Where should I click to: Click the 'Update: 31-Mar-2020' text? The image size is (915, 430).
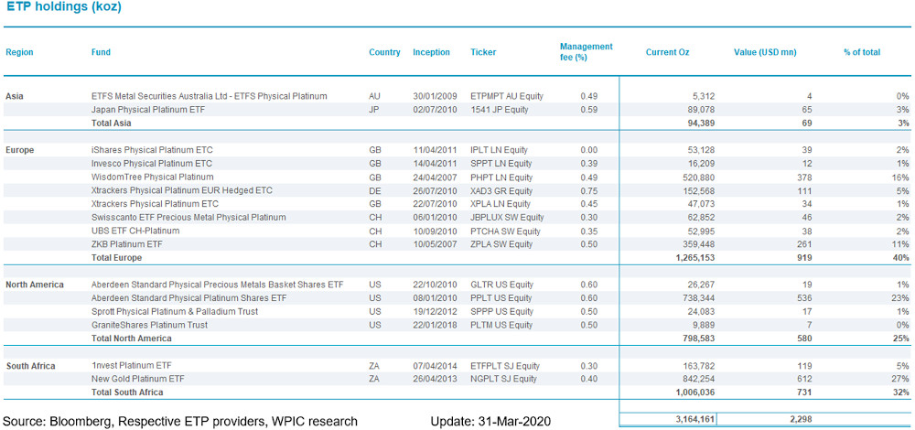tap(490, 421)
